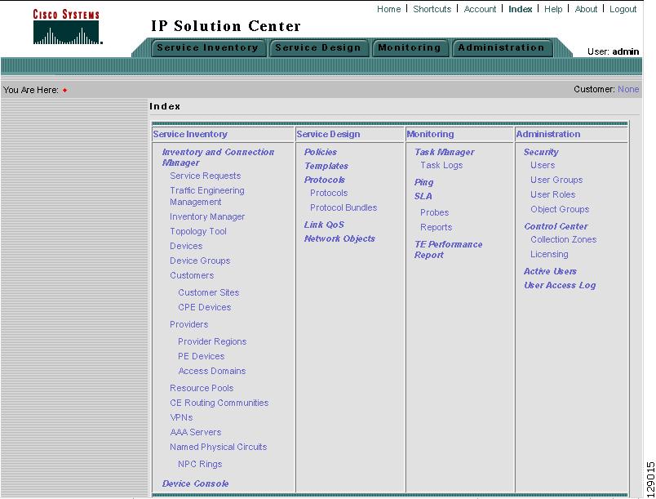Open the Providers link
This screenshot has height=499, width=656.
click(x=189, y=324)
